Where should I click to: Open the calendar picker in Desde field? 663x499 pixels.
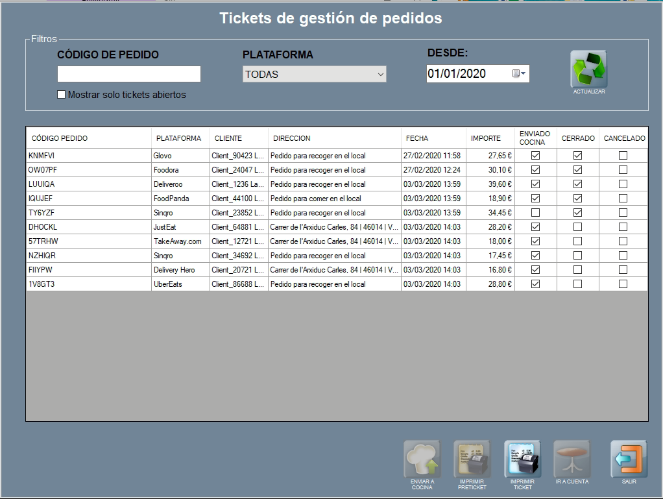[519, 74]
